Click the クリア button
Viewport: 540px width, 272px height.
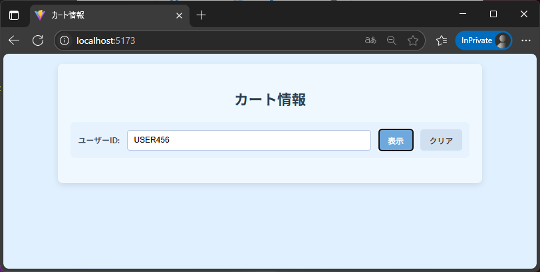point(441,140)
